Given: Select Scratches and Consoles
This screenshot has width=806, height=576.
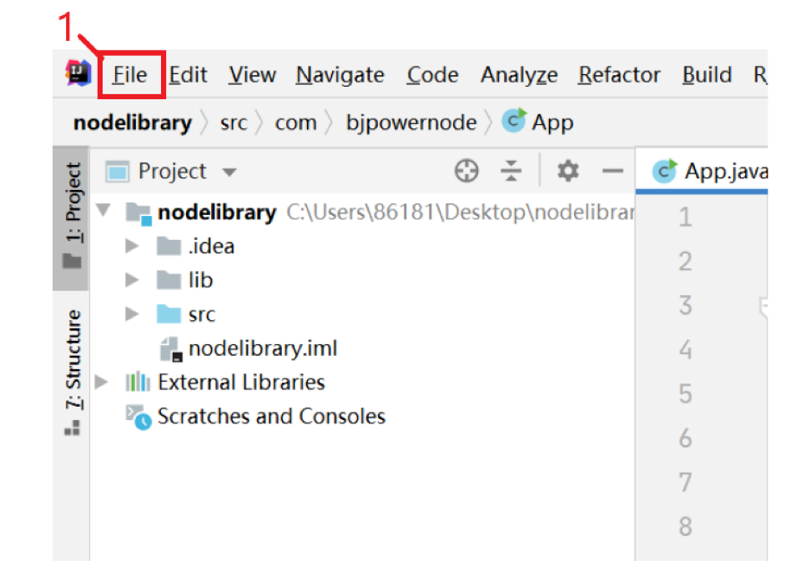Looking at the screenshot, I should coord(362,416).
